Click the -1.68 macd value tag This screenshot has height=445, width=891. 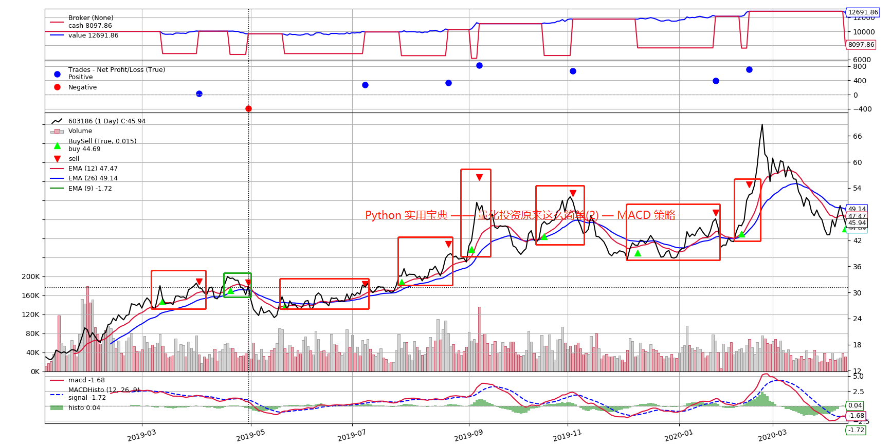coord(856,416)
